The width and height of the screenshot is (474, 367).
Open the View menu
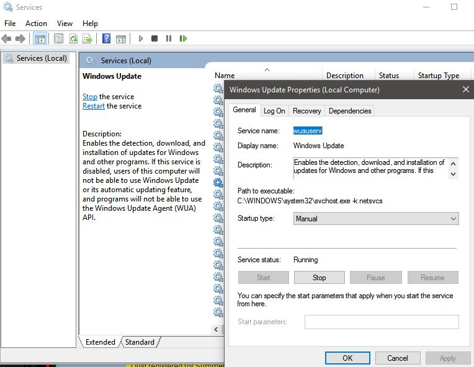click(x=65, y=24)
